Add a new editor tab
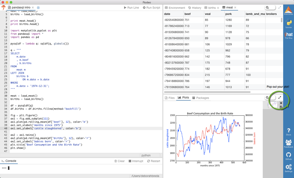 click(38, 8)
